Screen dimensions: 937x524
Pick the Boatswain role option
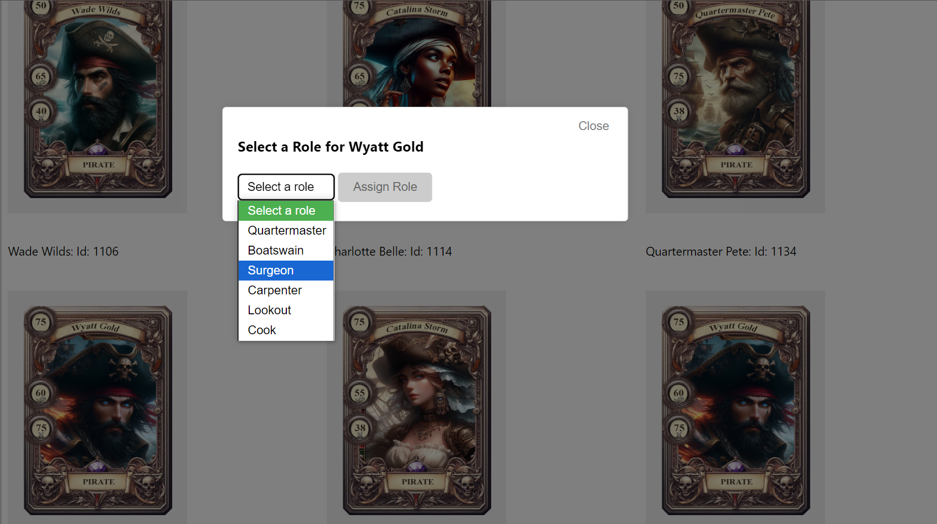pos(286,251)
